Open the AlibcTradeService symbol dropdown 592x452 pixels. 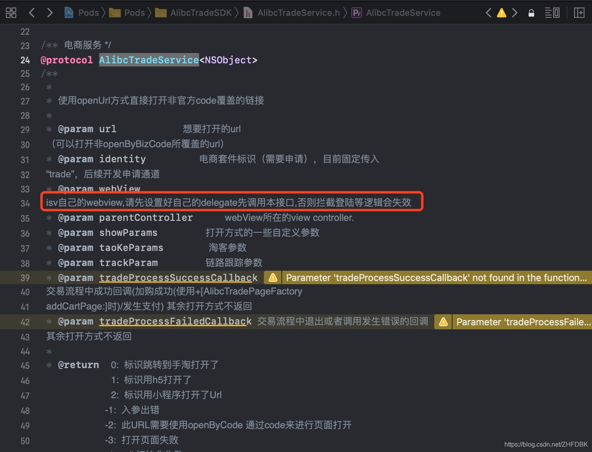(x=403, y=12)
